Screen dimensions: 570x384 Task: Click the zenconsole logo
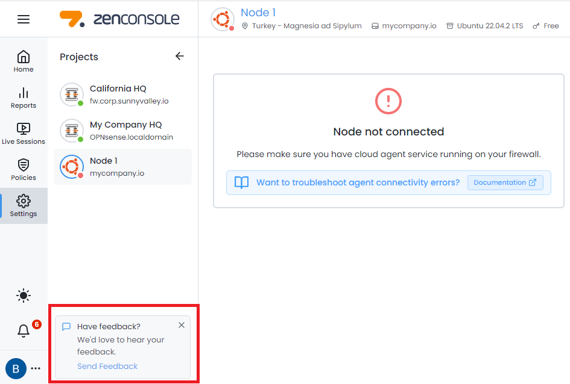coord(121,18)
